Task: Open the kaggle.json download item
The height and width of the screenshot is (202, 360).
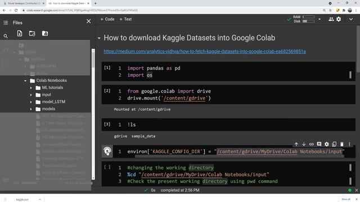Action: (x=22, y=200)
